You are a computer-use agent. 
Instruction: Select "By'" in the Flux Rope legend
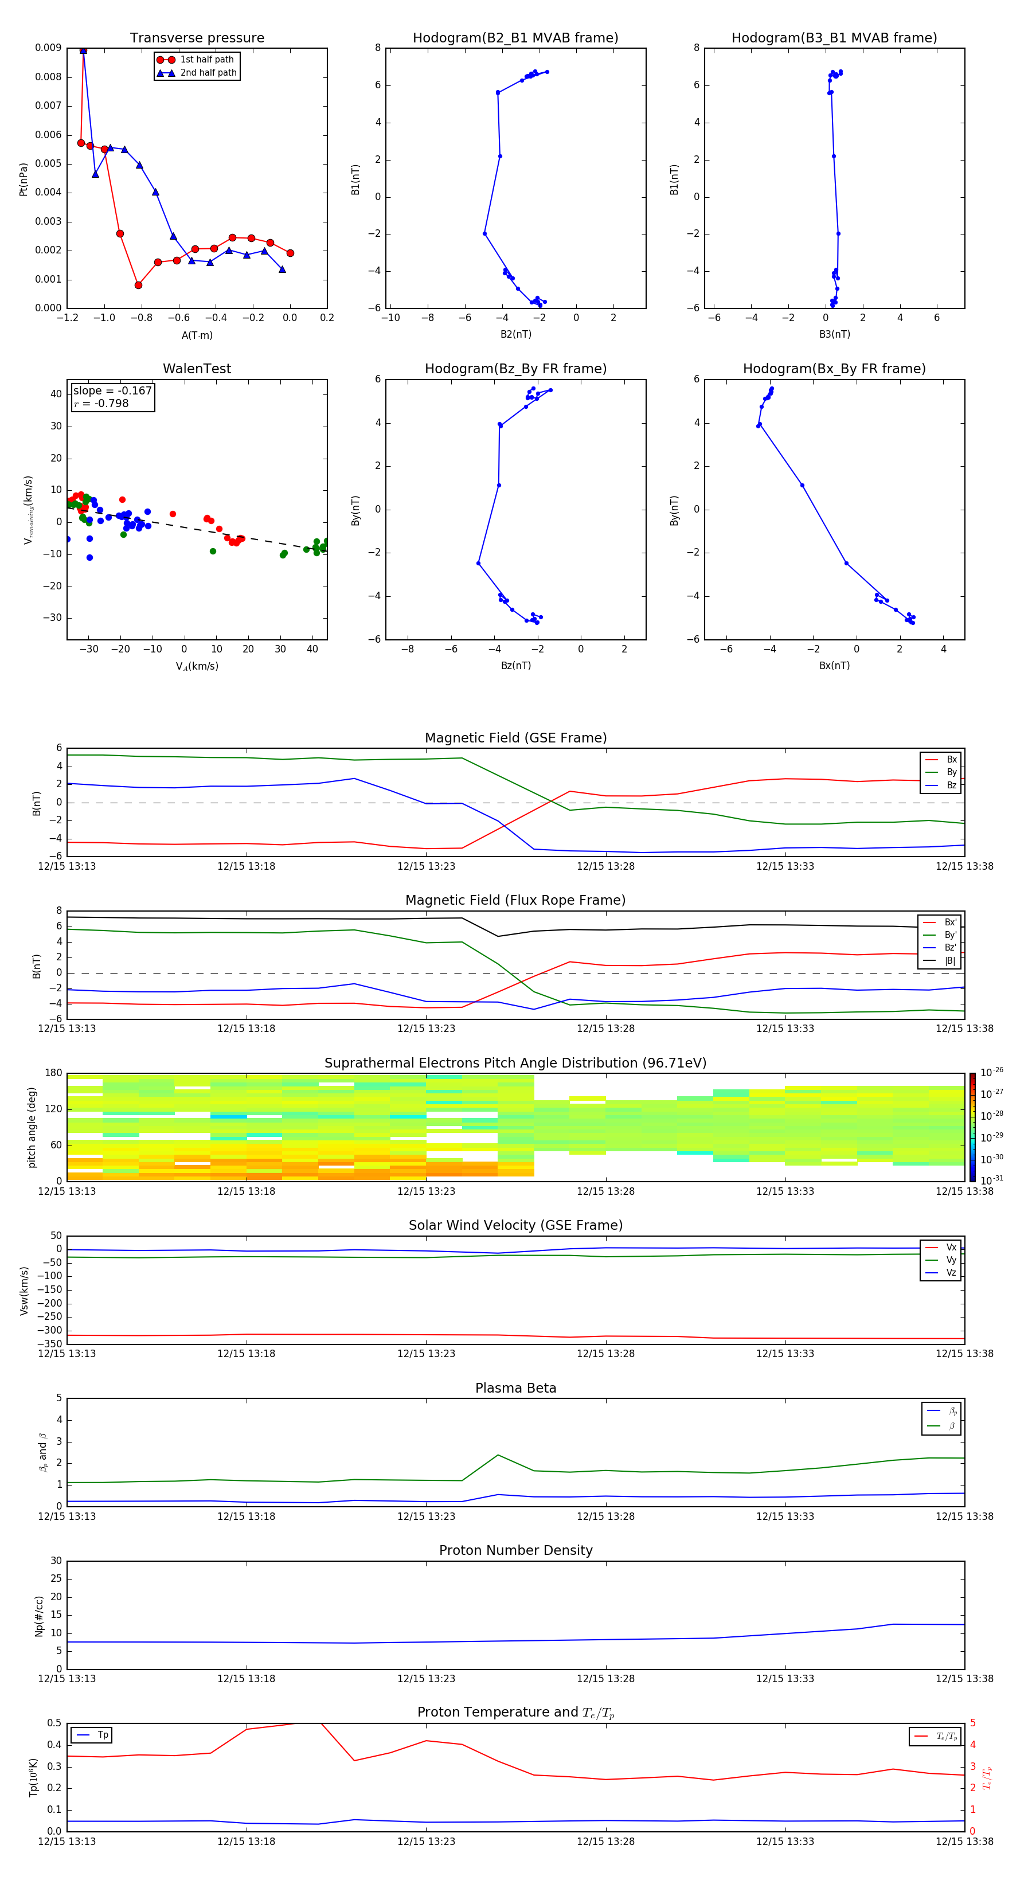[940, 935]
